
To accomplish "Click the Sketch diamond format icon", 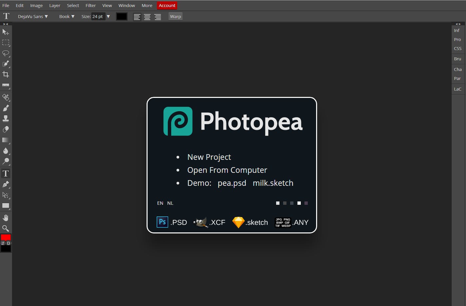I will [x=238, y=222].
